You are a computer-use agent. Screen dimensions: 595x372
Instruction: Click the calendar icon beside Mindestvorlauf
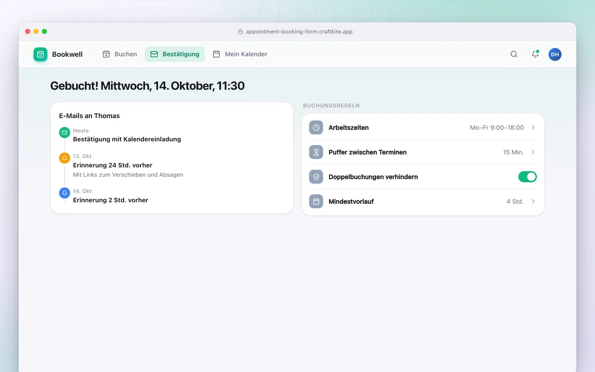point(316,201)
